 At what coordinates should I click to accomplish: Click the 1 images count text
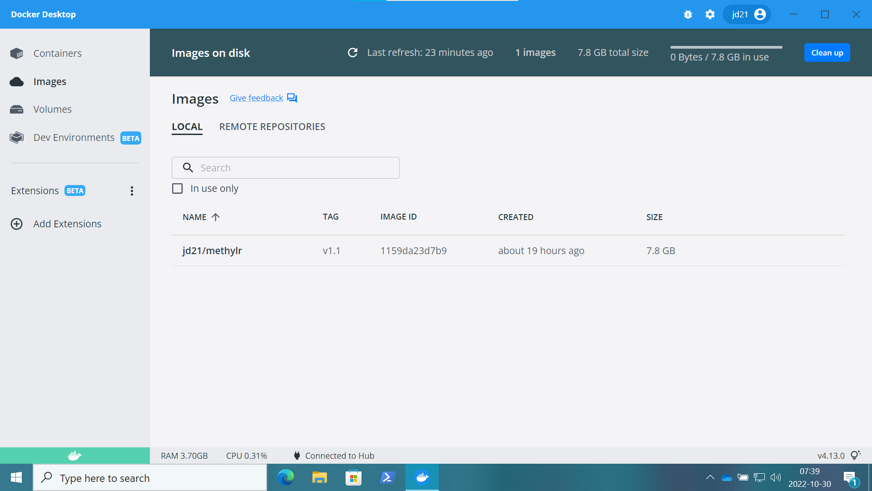point(535,53)
